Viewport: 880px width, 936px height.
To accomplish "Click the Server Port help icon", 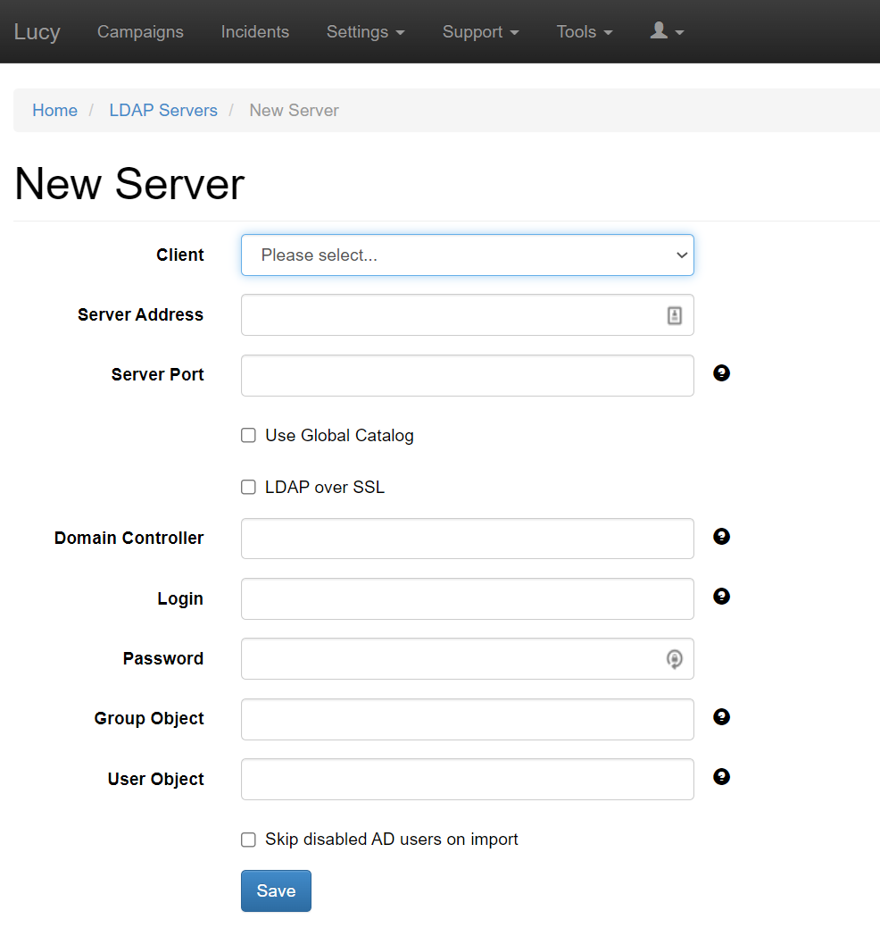I will tap(721, 373).
